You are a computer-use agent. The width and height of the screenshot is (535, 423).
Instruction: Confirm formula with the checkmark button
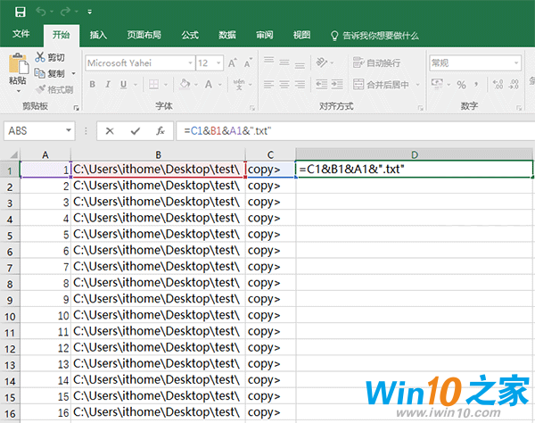point(135,130)
